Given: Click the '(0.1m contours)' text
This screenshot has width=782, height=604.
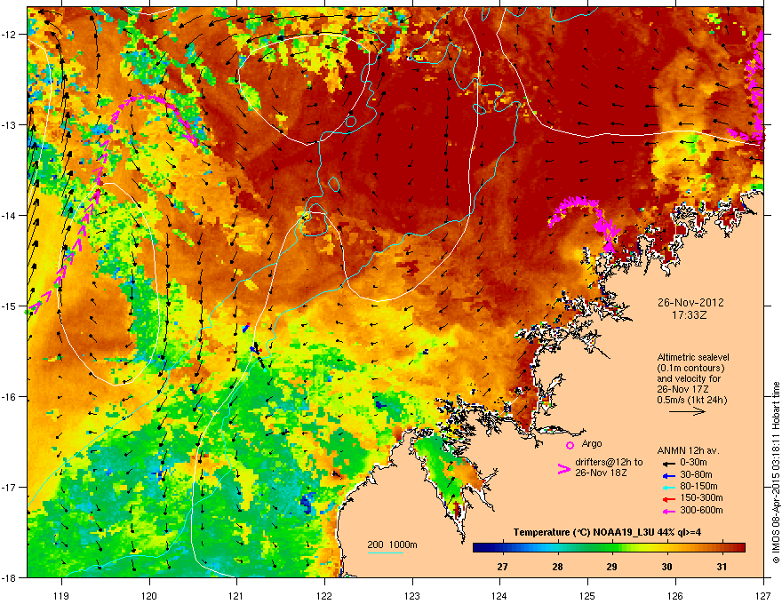Looking at the screenshot, I should pos(690,368).
